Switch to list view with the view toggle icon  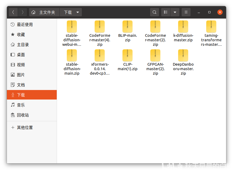[166, 12]
